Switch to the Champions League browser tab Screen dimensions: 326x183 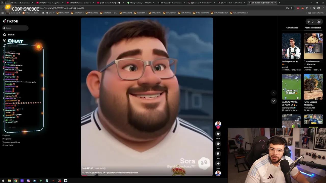point(141,3)
